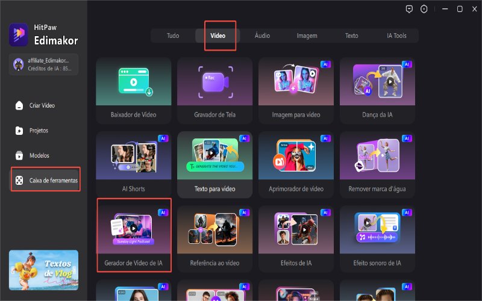The image size is (482, 301).
Task: Click the user account avatar
Action: [19, 64]
